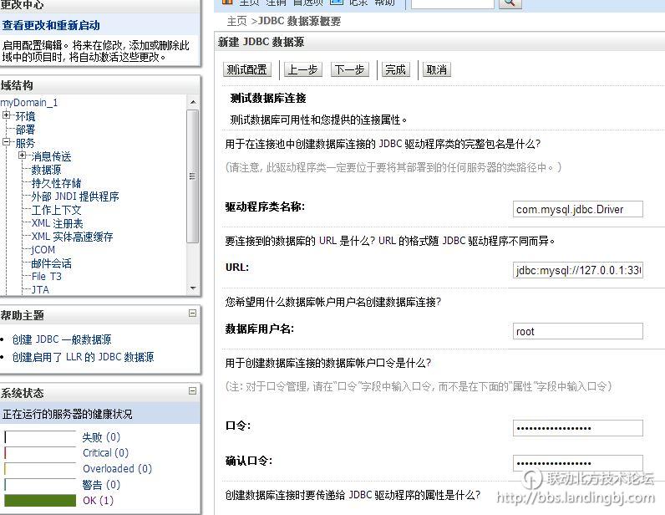Open File T3 tree item
665x515 pixels.
pyautogui.click(x=47, y=277)
